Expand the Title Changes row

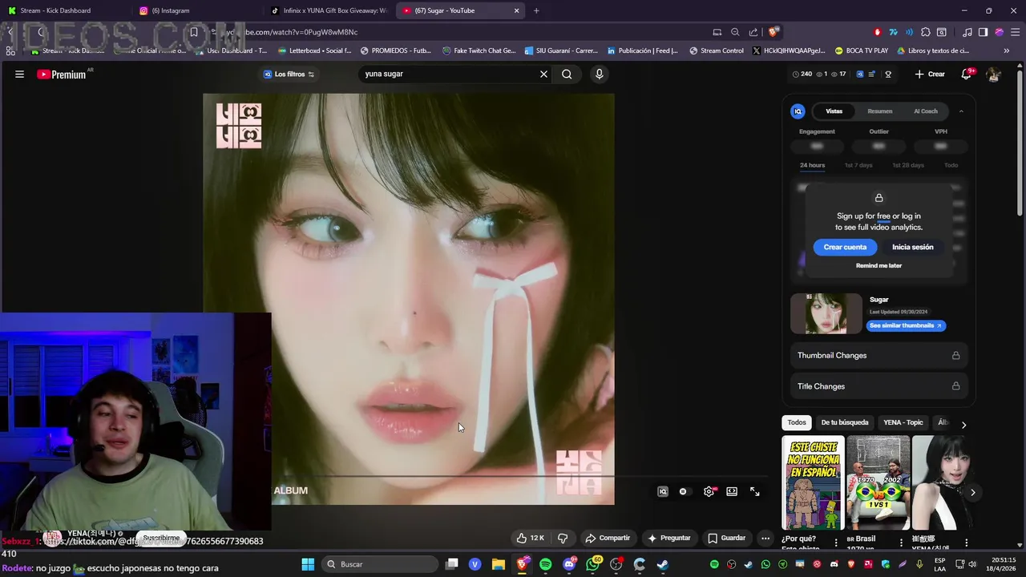point(879,386)
